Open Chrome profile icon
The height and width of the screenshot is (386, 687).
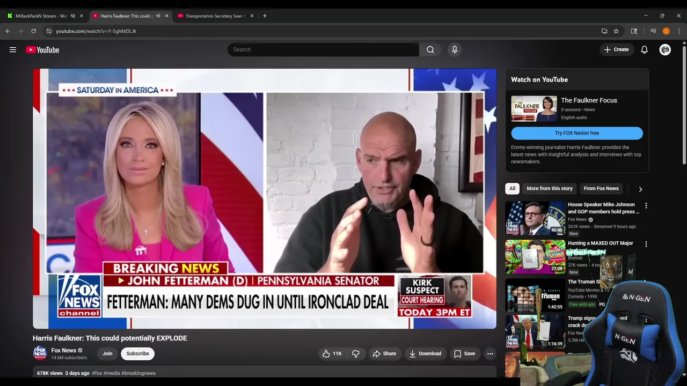tap(666, 31)
